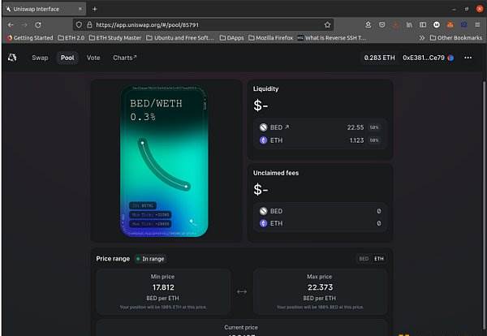Click the BED token icon under Liquidity
Image resolution: width=487 pixels, height=336 pixels.
[263, 127]
